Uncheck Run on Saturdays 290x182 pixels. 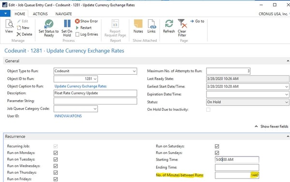(217, 146)
